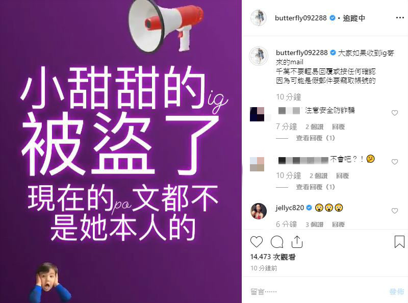Like the jellyc820 emoji comment
The image size is (408, 303).
pyautogui.click(x=394, y=211)
